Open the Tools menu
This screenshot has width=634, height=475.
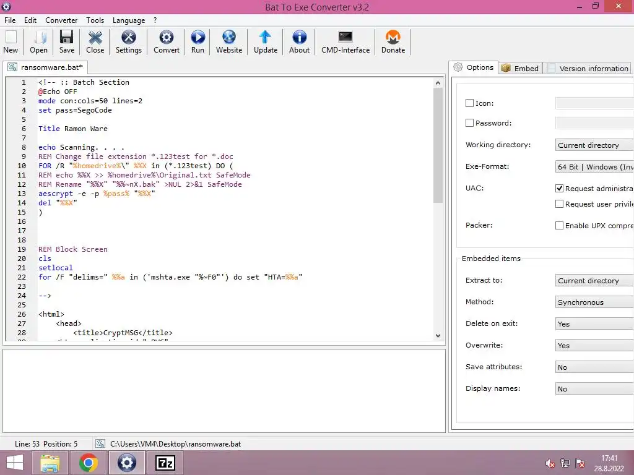pyautogui.click(x=95, y=20)
